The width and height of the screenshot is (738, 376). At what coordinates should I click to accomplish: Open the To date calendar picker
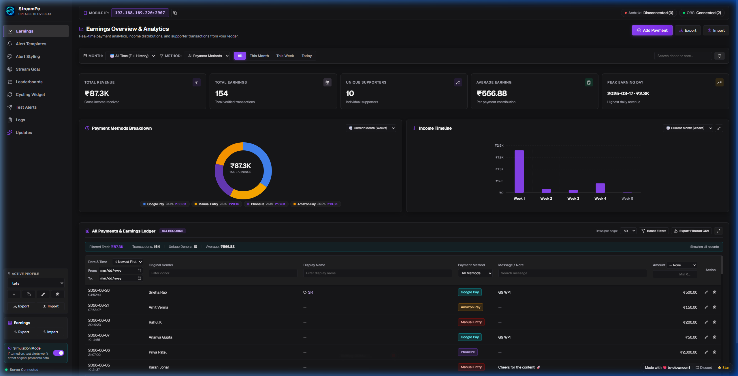coord(139,278)
